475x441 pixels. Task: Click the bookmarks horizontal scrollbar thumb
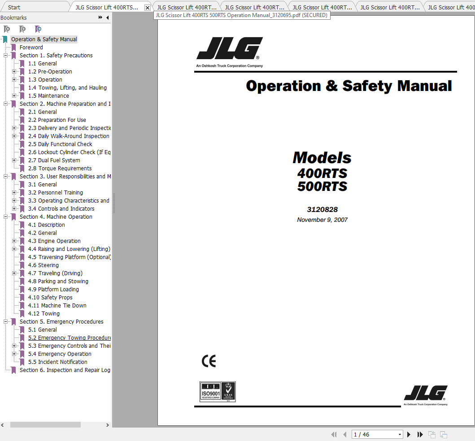(45, 425)
